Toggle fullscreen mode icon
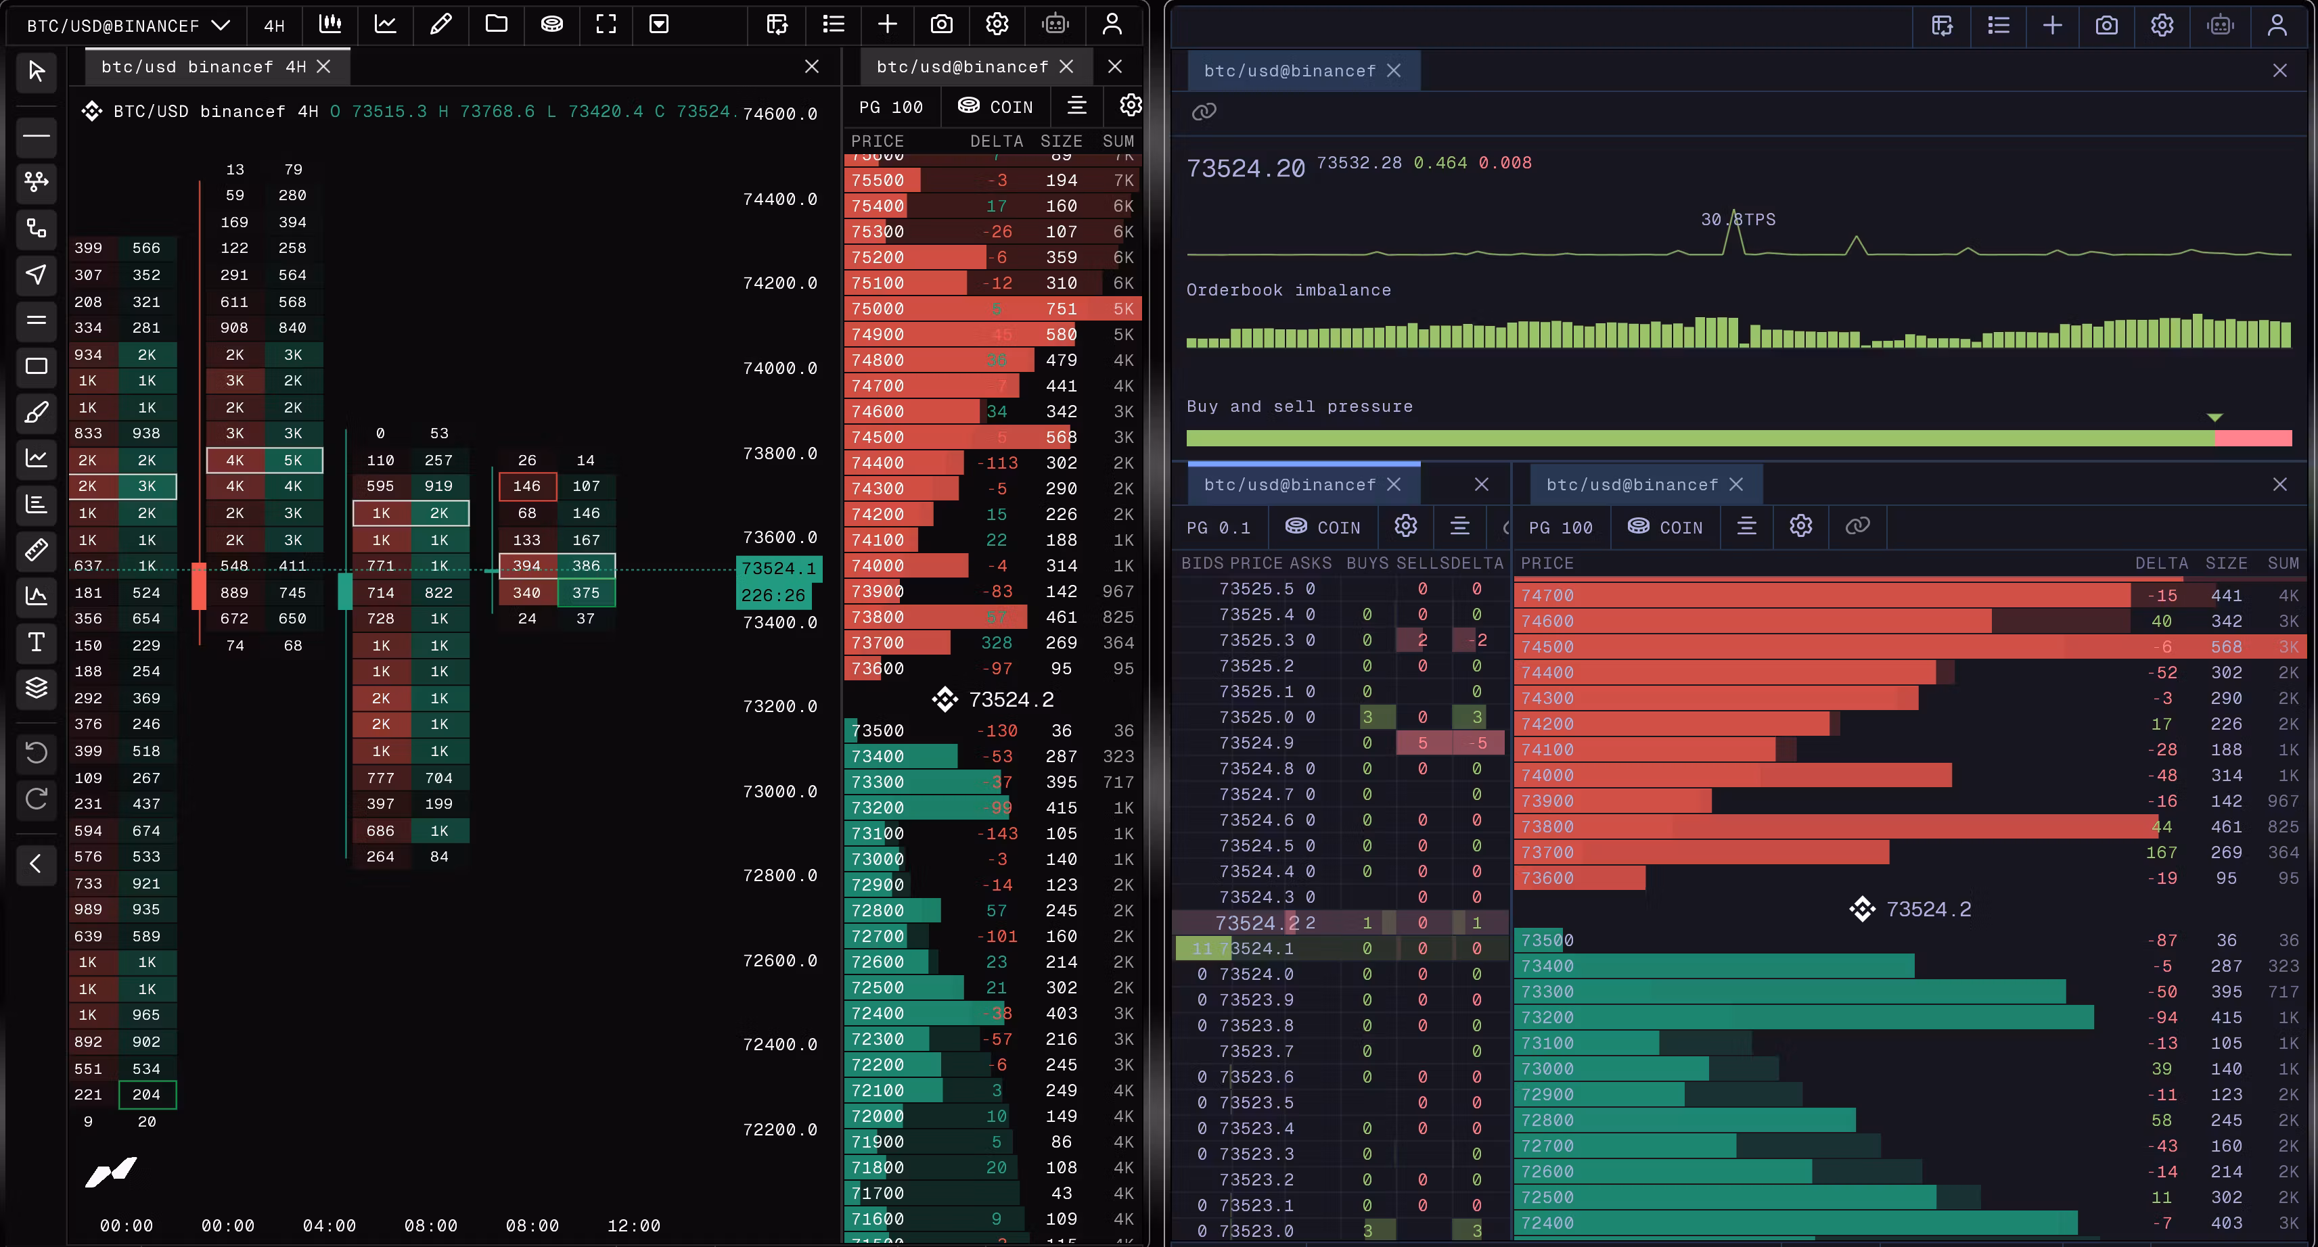 606,24
